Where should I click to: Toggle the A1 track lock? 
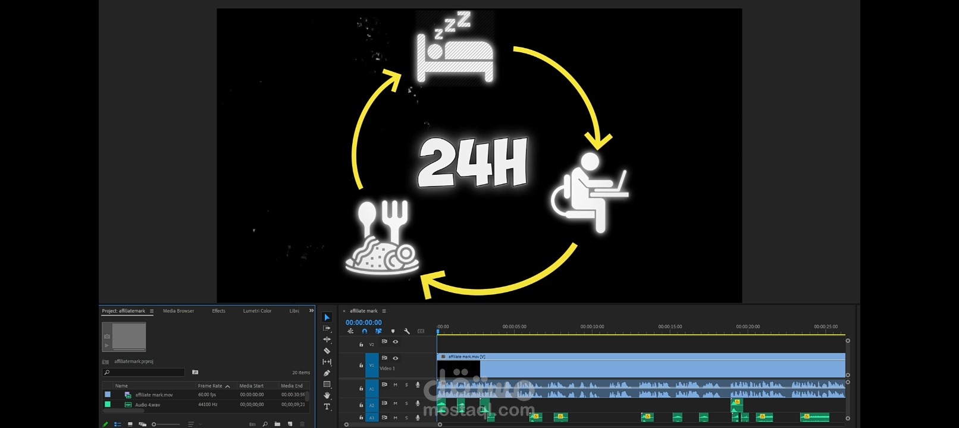(x=361, y=389)
